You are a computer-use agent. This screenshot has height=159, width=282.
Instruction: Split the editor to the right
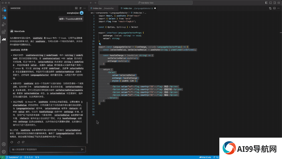tap(274, 8)
